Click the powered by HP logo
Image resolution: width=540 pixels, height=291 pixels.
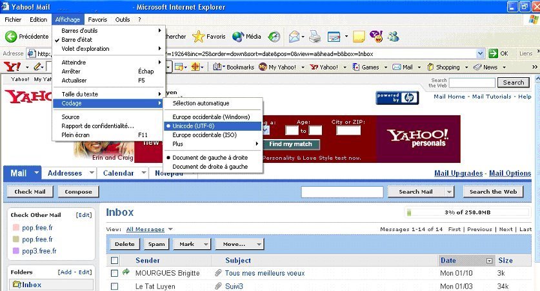click(x=397, y=98)
